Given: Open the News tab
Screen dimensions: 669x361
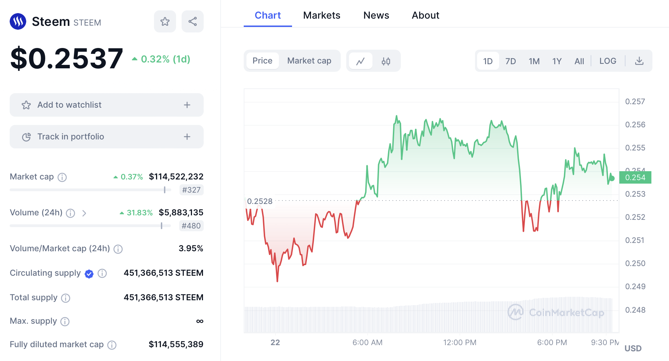Looking at the screenshot, I should [x=376, y=15].
